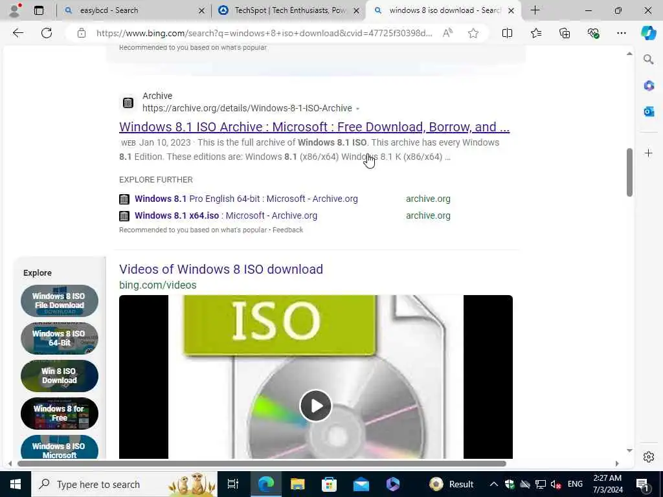Open the bing.com/videos link
Viewport: 663px width, 497px height.
click(158, 285)
